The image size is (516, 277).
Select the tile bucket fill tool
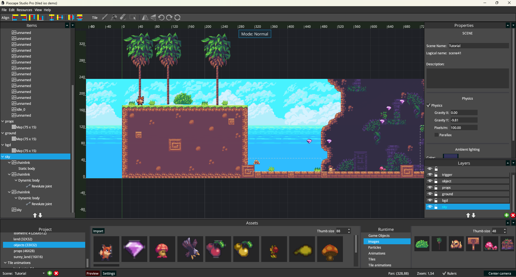coord(114,17)
